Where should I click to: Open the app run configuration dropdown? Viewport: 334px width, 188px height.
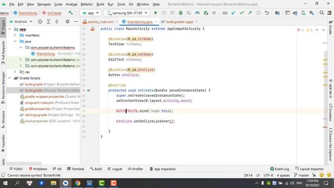click(x=90, y=13)
